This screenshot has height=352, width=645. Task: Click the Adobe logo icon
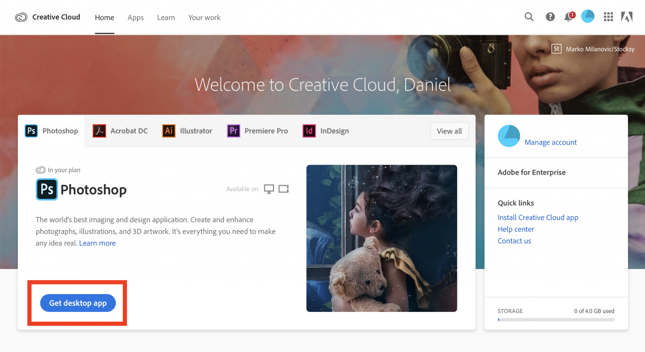tap(627, 17)
